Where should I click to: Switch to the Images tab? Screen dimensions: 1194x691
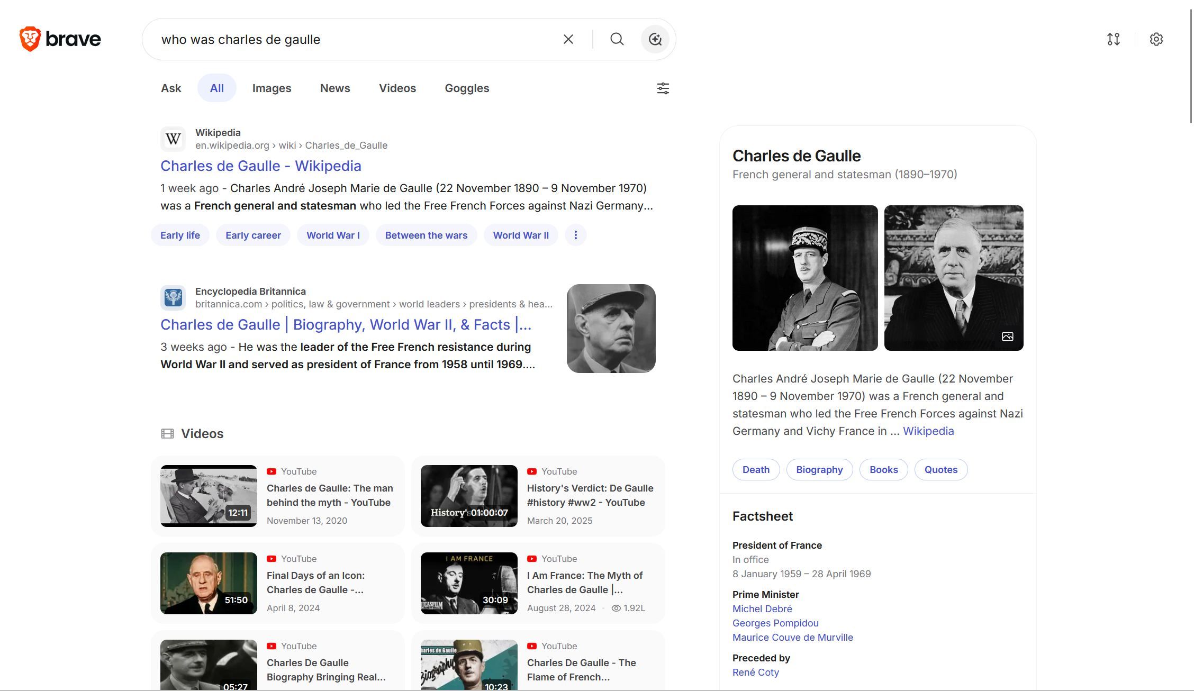coord(272,88)
